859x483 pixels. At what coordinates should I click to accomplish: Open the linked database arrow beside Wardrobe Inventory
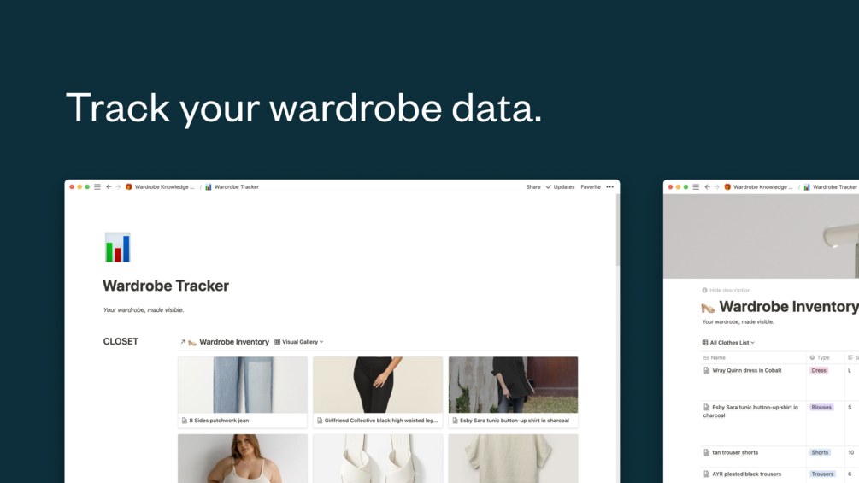pyautogui.click(x=183, y=342)
